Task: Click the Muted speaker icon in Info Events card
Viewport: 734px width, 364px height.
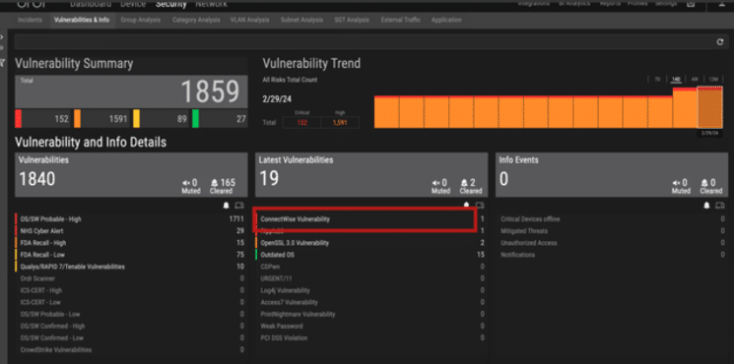Action: (677, 183)
